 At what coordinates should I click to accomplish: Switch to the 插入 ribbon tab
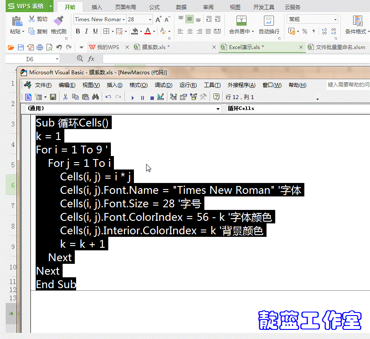[x=97, y=7]
